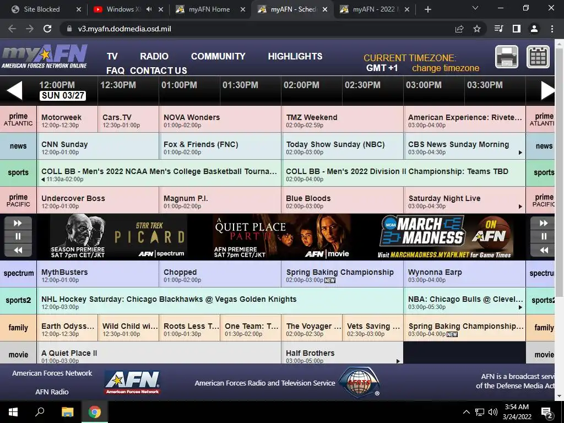This screenshot has height=423, width=564.
Task: Open taskbar search magnifier
Action: point(40,412)
